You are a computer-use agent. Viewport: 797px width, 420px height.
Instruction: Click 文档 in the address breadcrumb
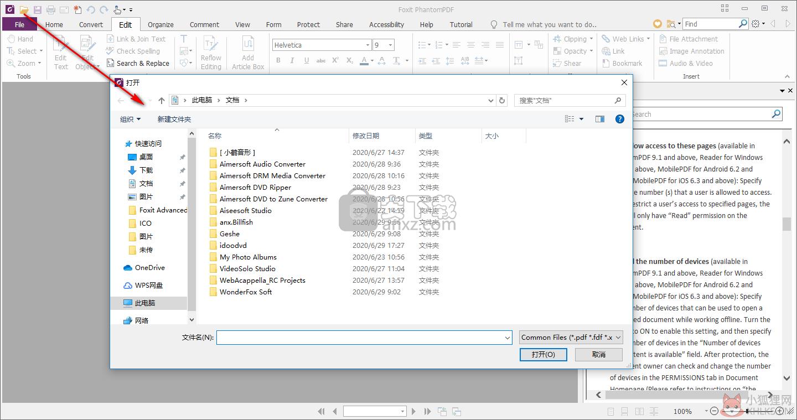[232, 100]
